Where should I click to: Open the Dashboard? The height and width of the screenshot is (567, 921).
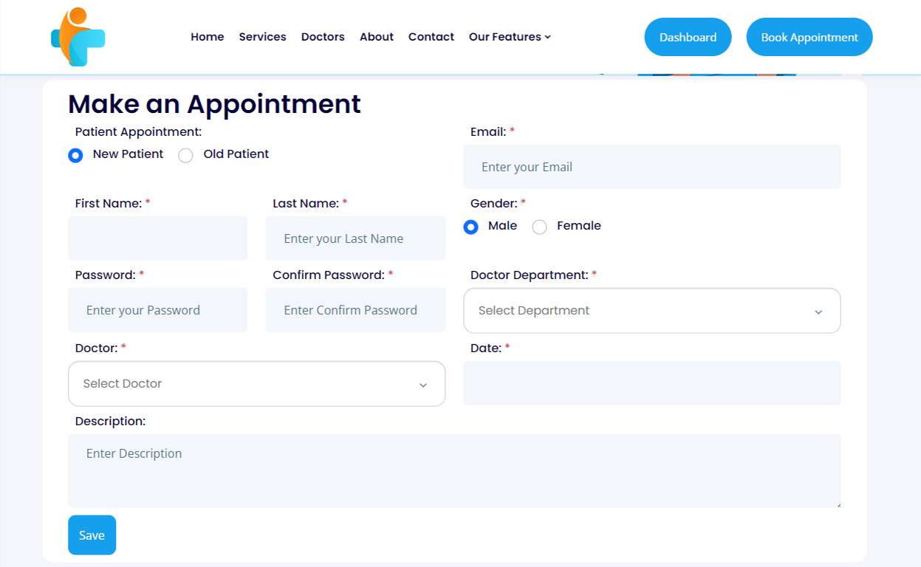click(687, 36)
